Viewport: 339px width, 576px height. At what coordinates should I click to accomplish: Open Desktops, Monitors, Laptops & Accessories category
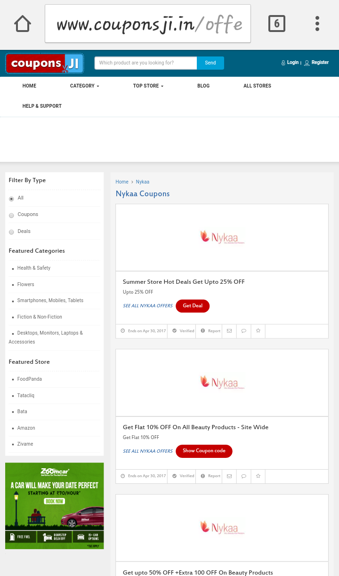click(46, 337)
